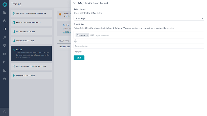
Task: Focus the input after Economy AND
Action: [x=149, y=35]
